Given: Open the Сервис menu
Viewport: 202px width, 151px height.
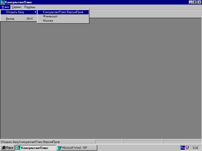Looking at the screenshot, I should pos(16,7).
